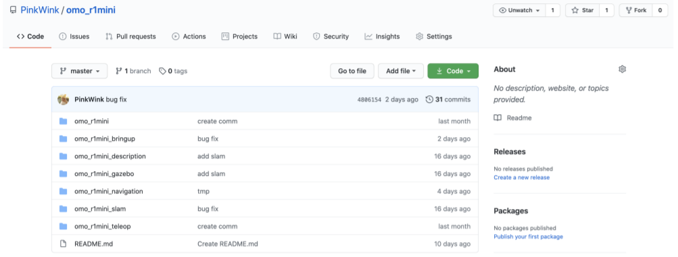The width and height of the screenshot is (678, 257).
Task: Open commit hash 4806154
Action: point(369,99)
